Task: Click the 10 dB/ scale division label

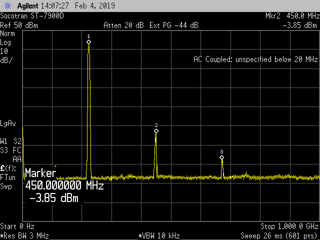Action: (6, 55)
